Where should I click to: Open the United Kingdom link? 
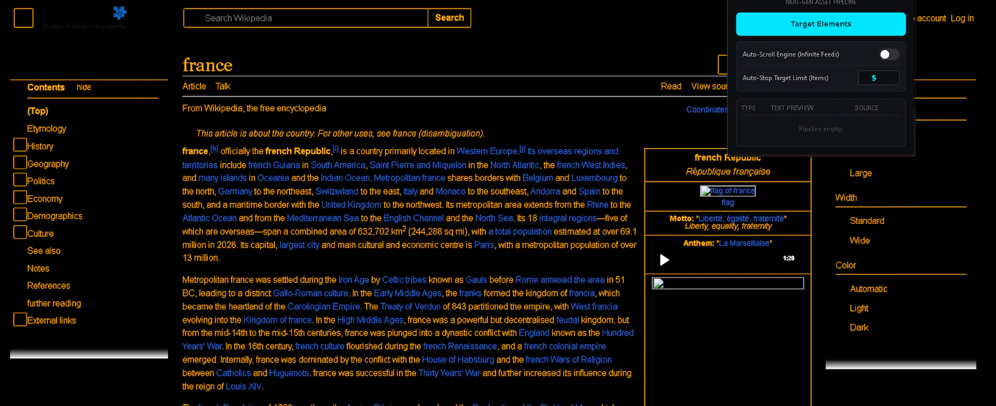pyautogui.click(x=351, y=205)
